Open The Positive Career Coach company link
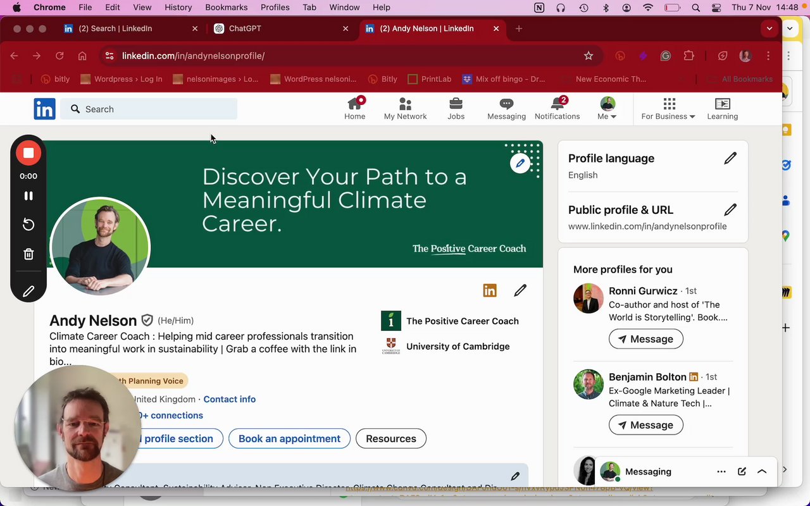Viewport: 810px width, 506px height. (450, 321)
